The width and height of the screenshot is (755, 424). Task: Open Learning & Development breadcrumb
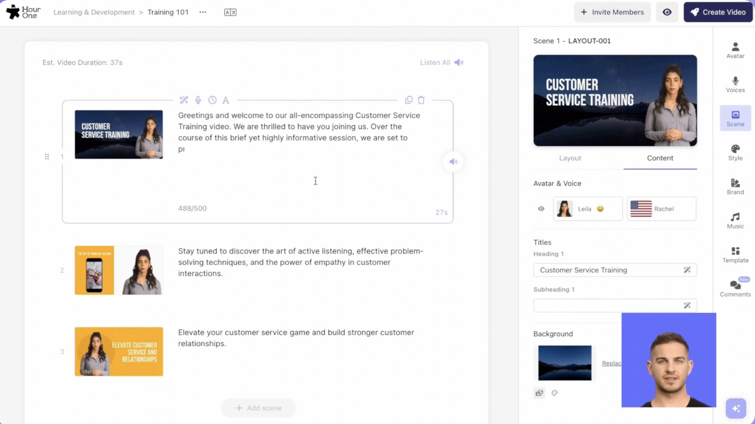(x=94, y=12)
